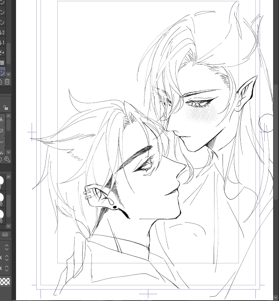Viewport: 279px width, 301px height.
Task: Click the lowest percentage stepper arrows
Action: point(7,268)
